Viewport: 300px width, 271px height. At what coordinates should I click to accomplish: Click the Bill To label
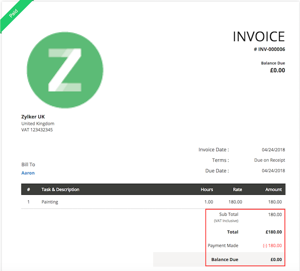(28, 164)
